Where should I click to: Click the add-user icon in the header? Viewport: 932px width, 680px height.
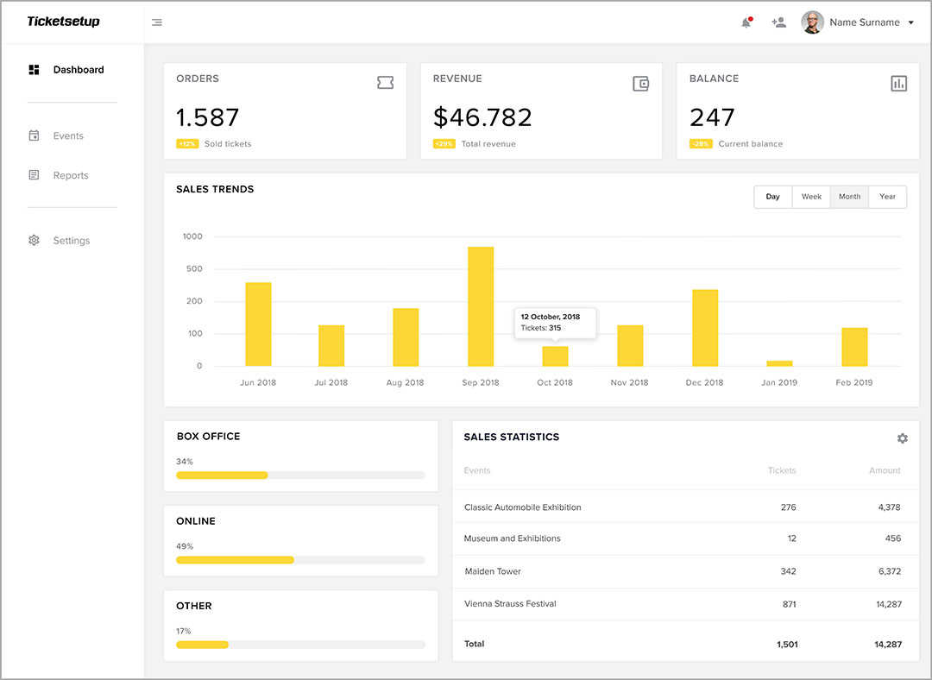(778, 22)
